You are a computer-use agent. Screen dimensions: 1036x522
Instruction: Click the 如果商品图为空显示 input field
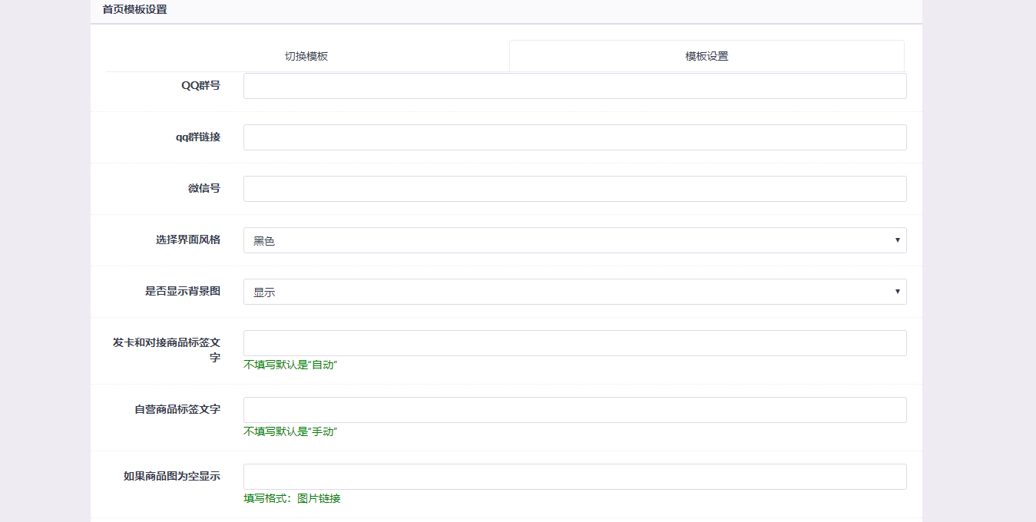(x=574, y=477)
